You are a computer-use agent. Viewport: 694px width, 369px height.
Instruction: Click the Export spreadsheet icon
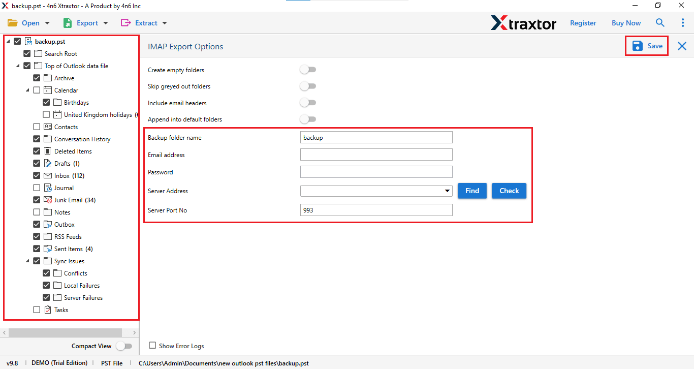pyautogui.click(x=68, y=22)
